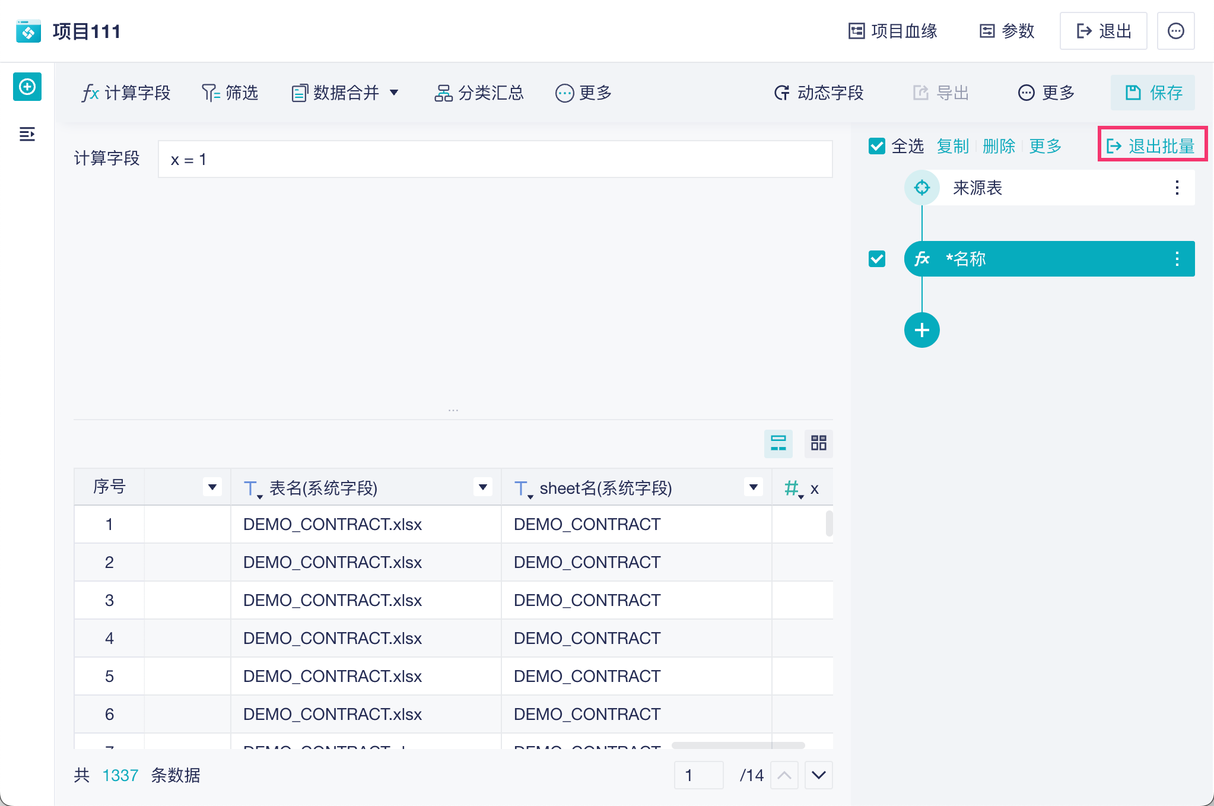Toggle the sidebar collapse list icon
1214x806 pixels.
(27, 134)
